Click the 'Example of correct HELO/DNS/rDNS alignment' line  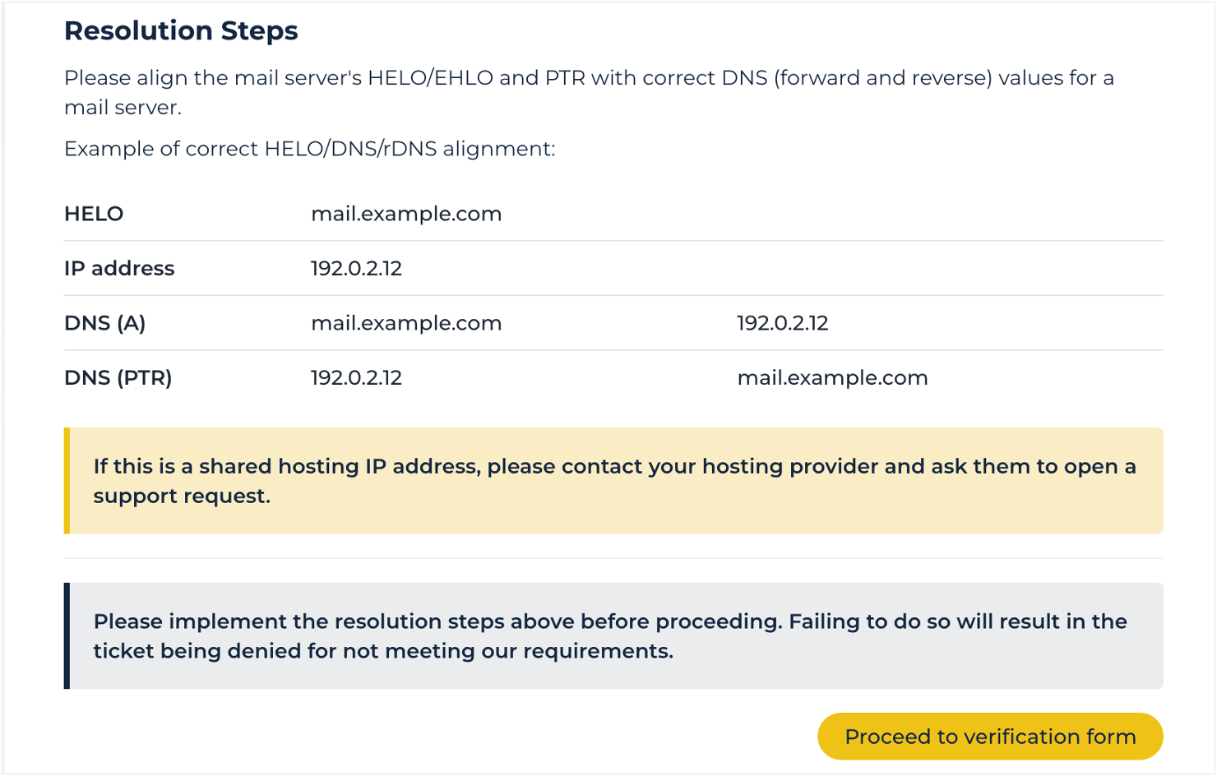309,149
